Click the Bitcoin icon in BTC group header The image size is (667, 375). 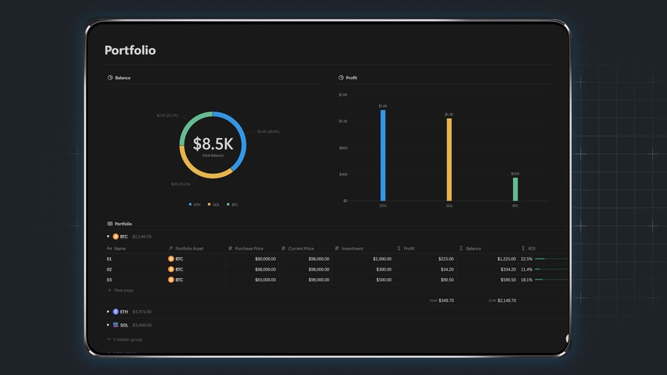click(115, 236)
